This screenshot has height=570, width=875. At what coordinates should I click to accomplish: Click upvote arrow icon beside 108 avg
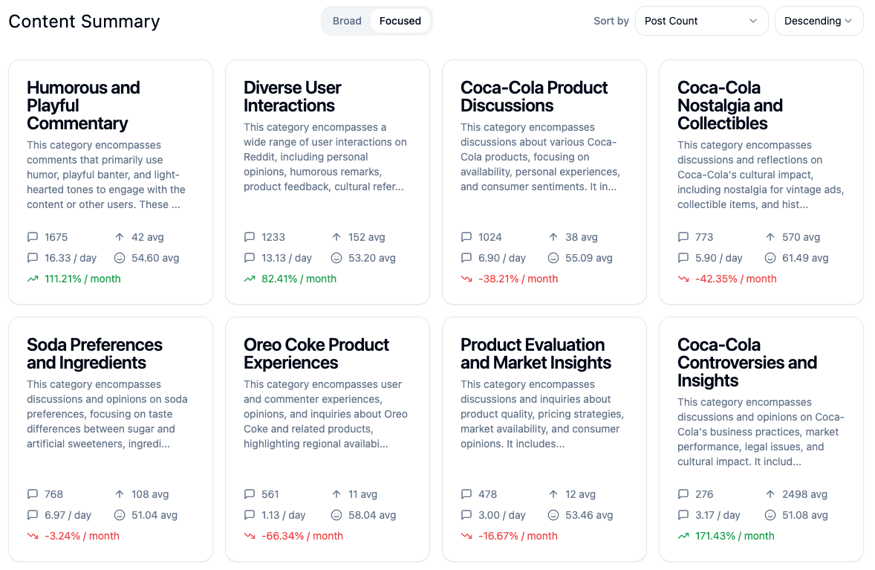[120, 494]
